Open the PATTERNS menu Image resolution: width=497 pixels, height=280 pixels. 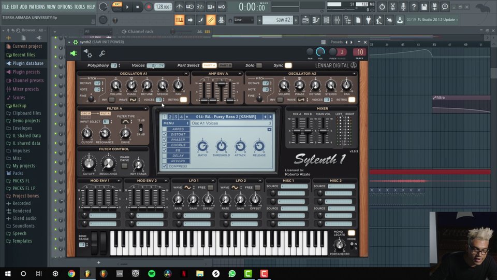click(x=37, y=7)
